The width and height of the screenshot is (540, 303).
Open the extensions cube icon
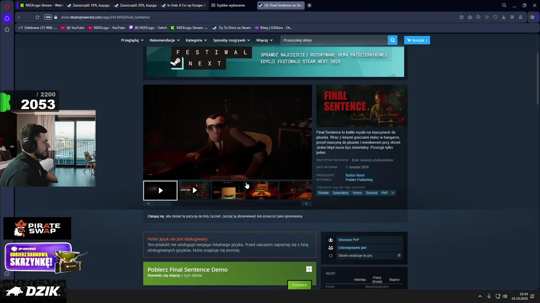tap(532, 17)
